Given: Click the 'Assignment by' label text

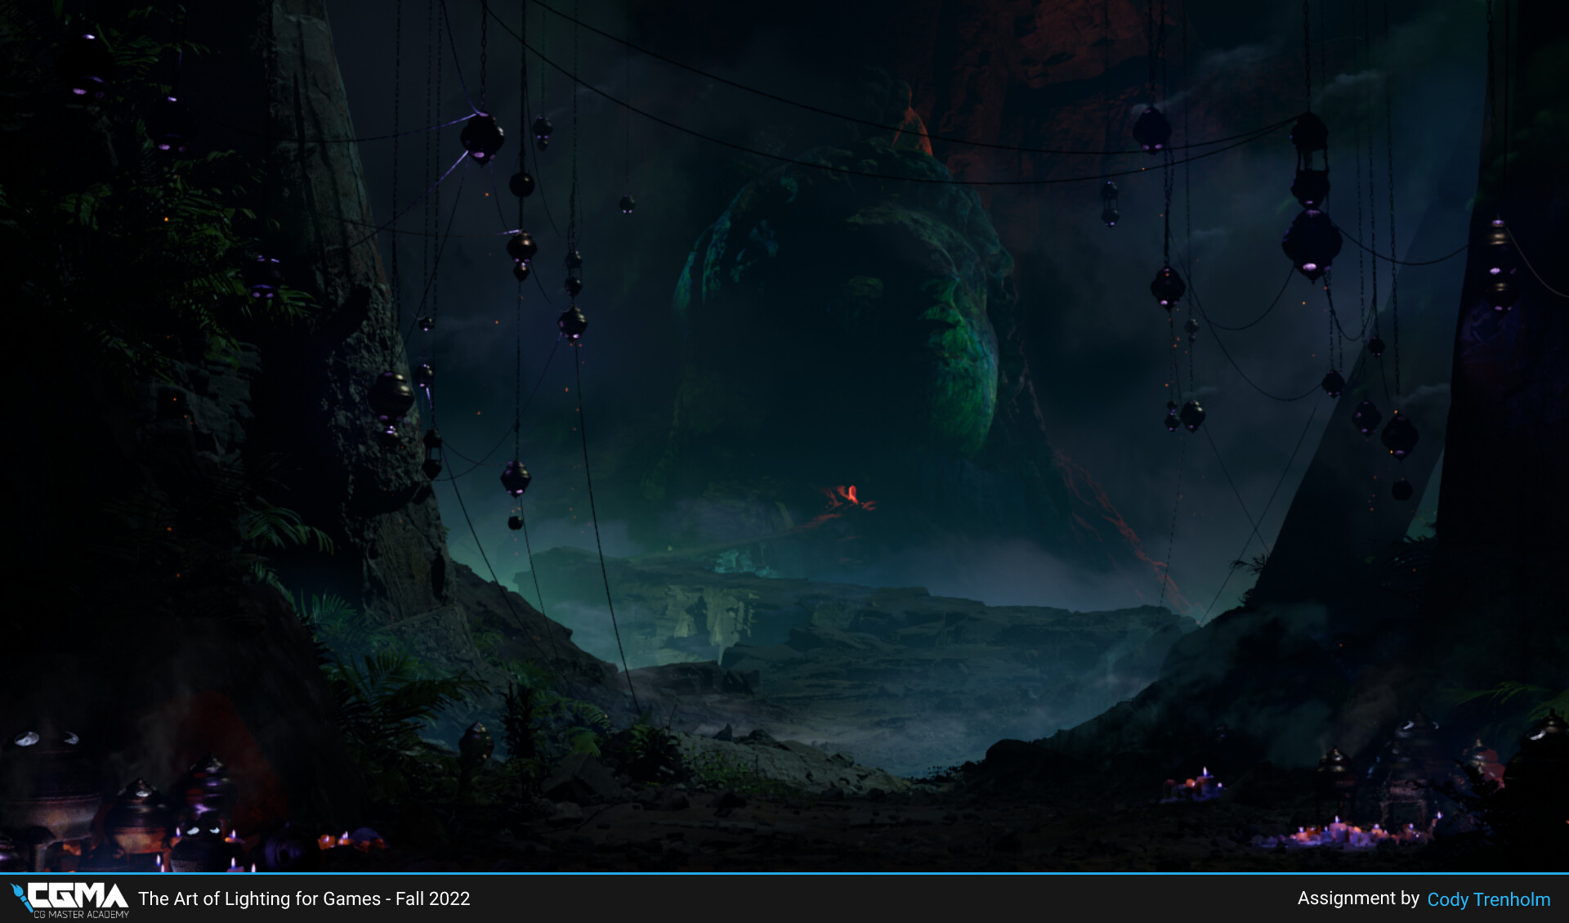Looking at the screenshot, I should (1361, 898).
